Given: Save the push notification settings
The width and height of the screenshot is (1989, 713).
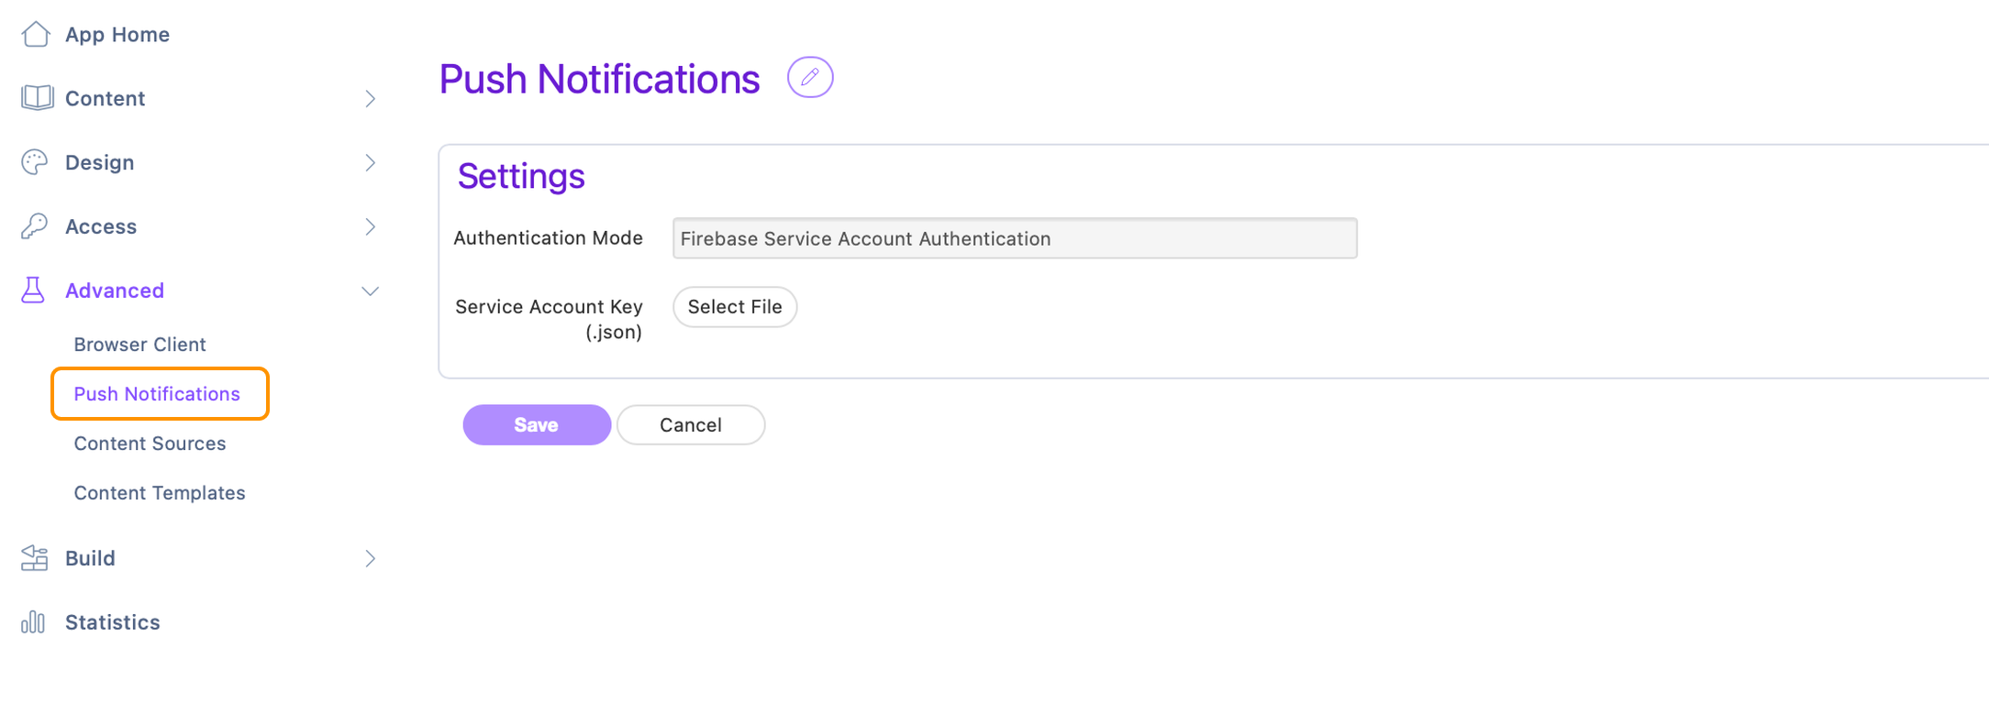Looking at the screenshot, I should (x=537, y=425).
